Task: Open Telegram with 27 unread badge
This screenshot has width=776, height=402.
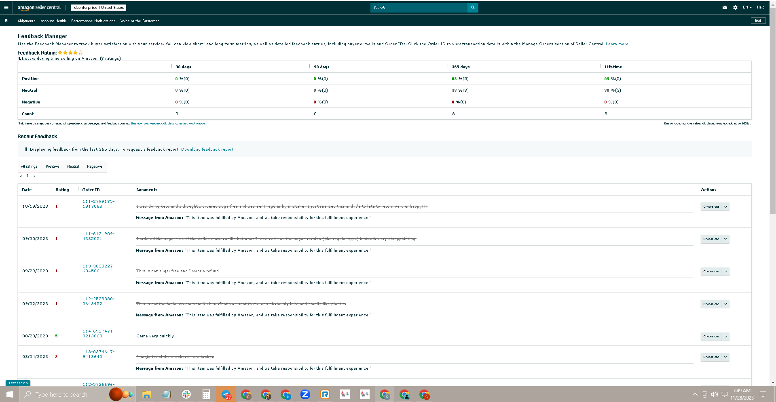Action: 226,394
